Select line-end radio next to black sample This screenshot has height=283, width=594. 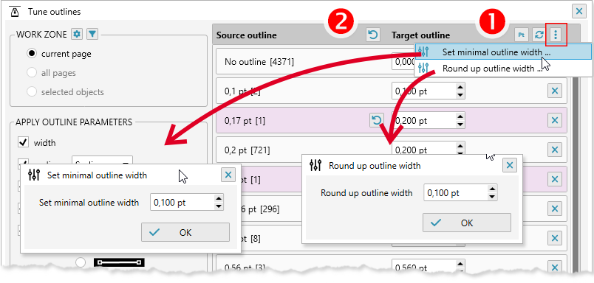coord(81,262)
